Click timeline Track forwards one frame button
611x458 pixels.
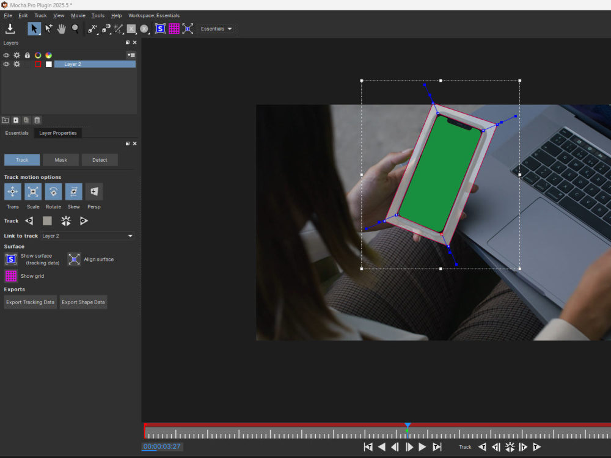[523, 447]
